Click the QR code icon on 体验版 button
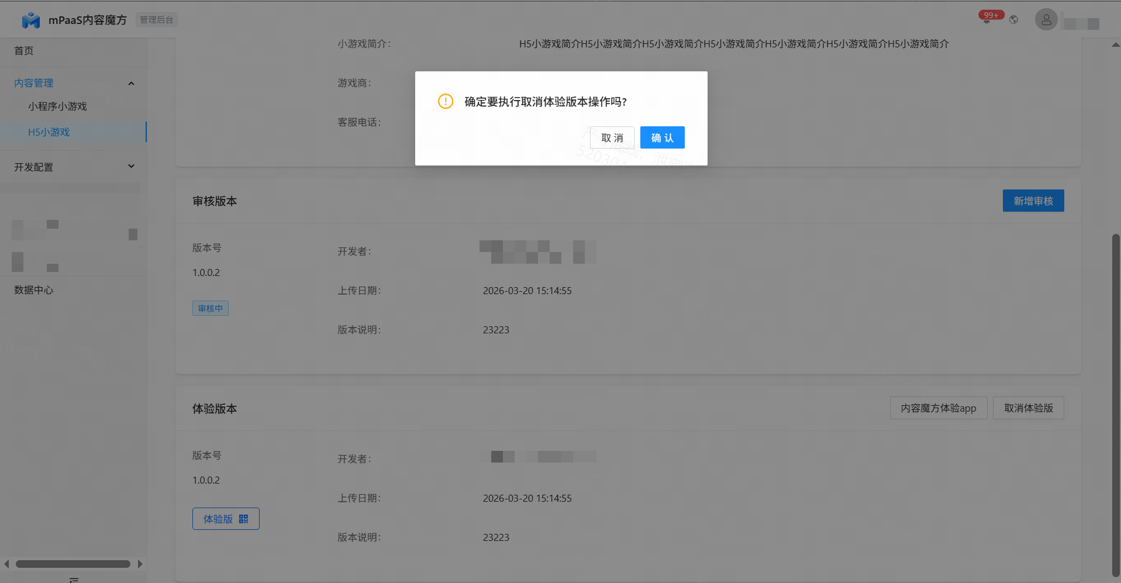 point(244,519)
